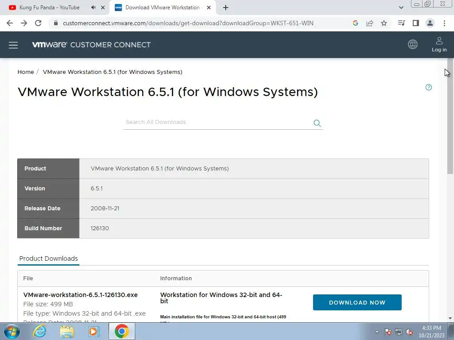Launch Internet Explorer from taskbar
This screenshot has width=454, height=340.
pos(39,331)
